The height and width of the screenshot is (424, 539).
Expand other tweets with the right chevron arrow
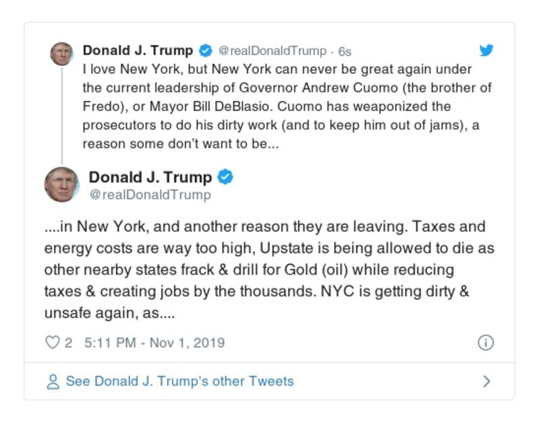pos(487,382)
